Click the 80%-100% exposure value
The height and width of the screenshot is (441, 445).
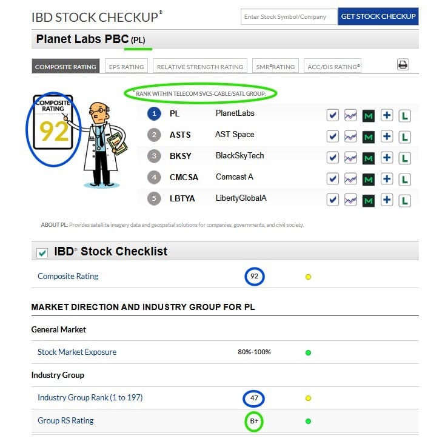254,352
